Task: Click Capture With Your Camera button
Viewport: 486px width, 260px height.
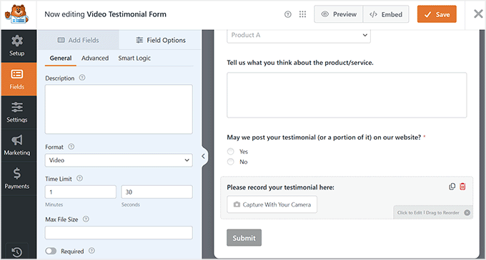Action: [x=272, y=204]
